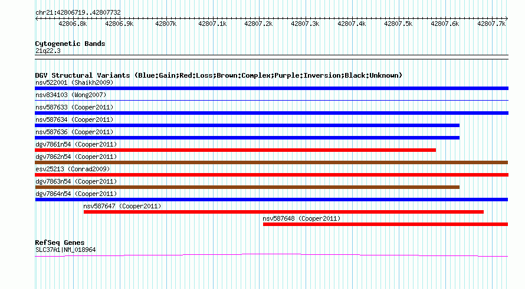Select the red loss bar under nsv587647
The height and width of the screenshot is (289, 525).
[284, 212]
